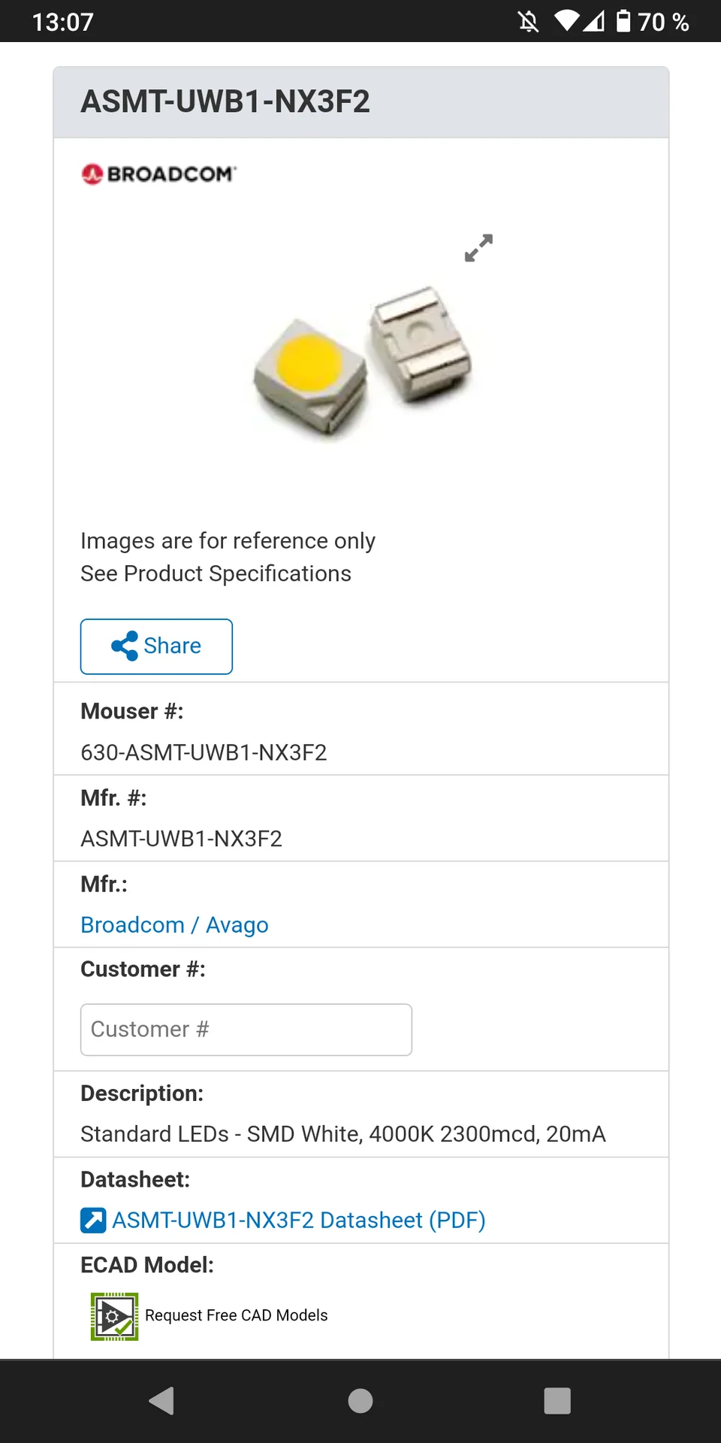721x1443 pixels.
Task: Tap the battery status icon
Action: click(623, 21)
